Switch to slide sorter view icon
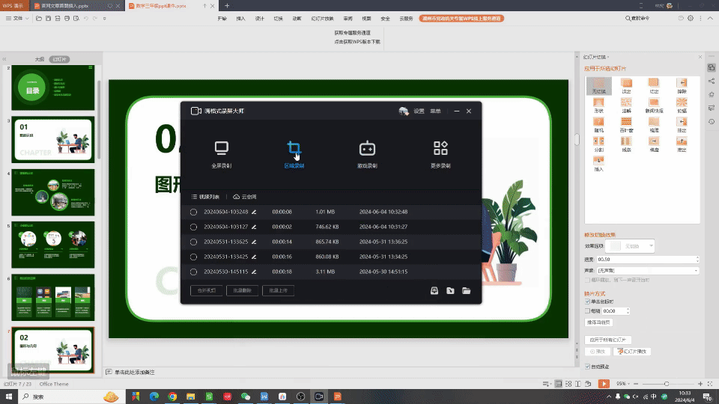Image resolution: width=719 pixels, height=404 pixels. pos(568,384)
